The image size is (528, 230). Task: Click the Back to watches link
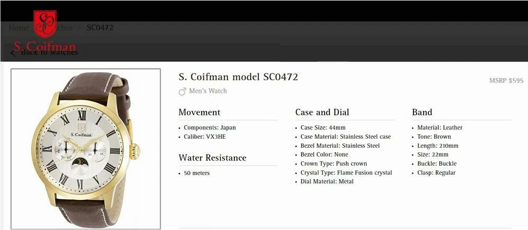pos(49,52)
